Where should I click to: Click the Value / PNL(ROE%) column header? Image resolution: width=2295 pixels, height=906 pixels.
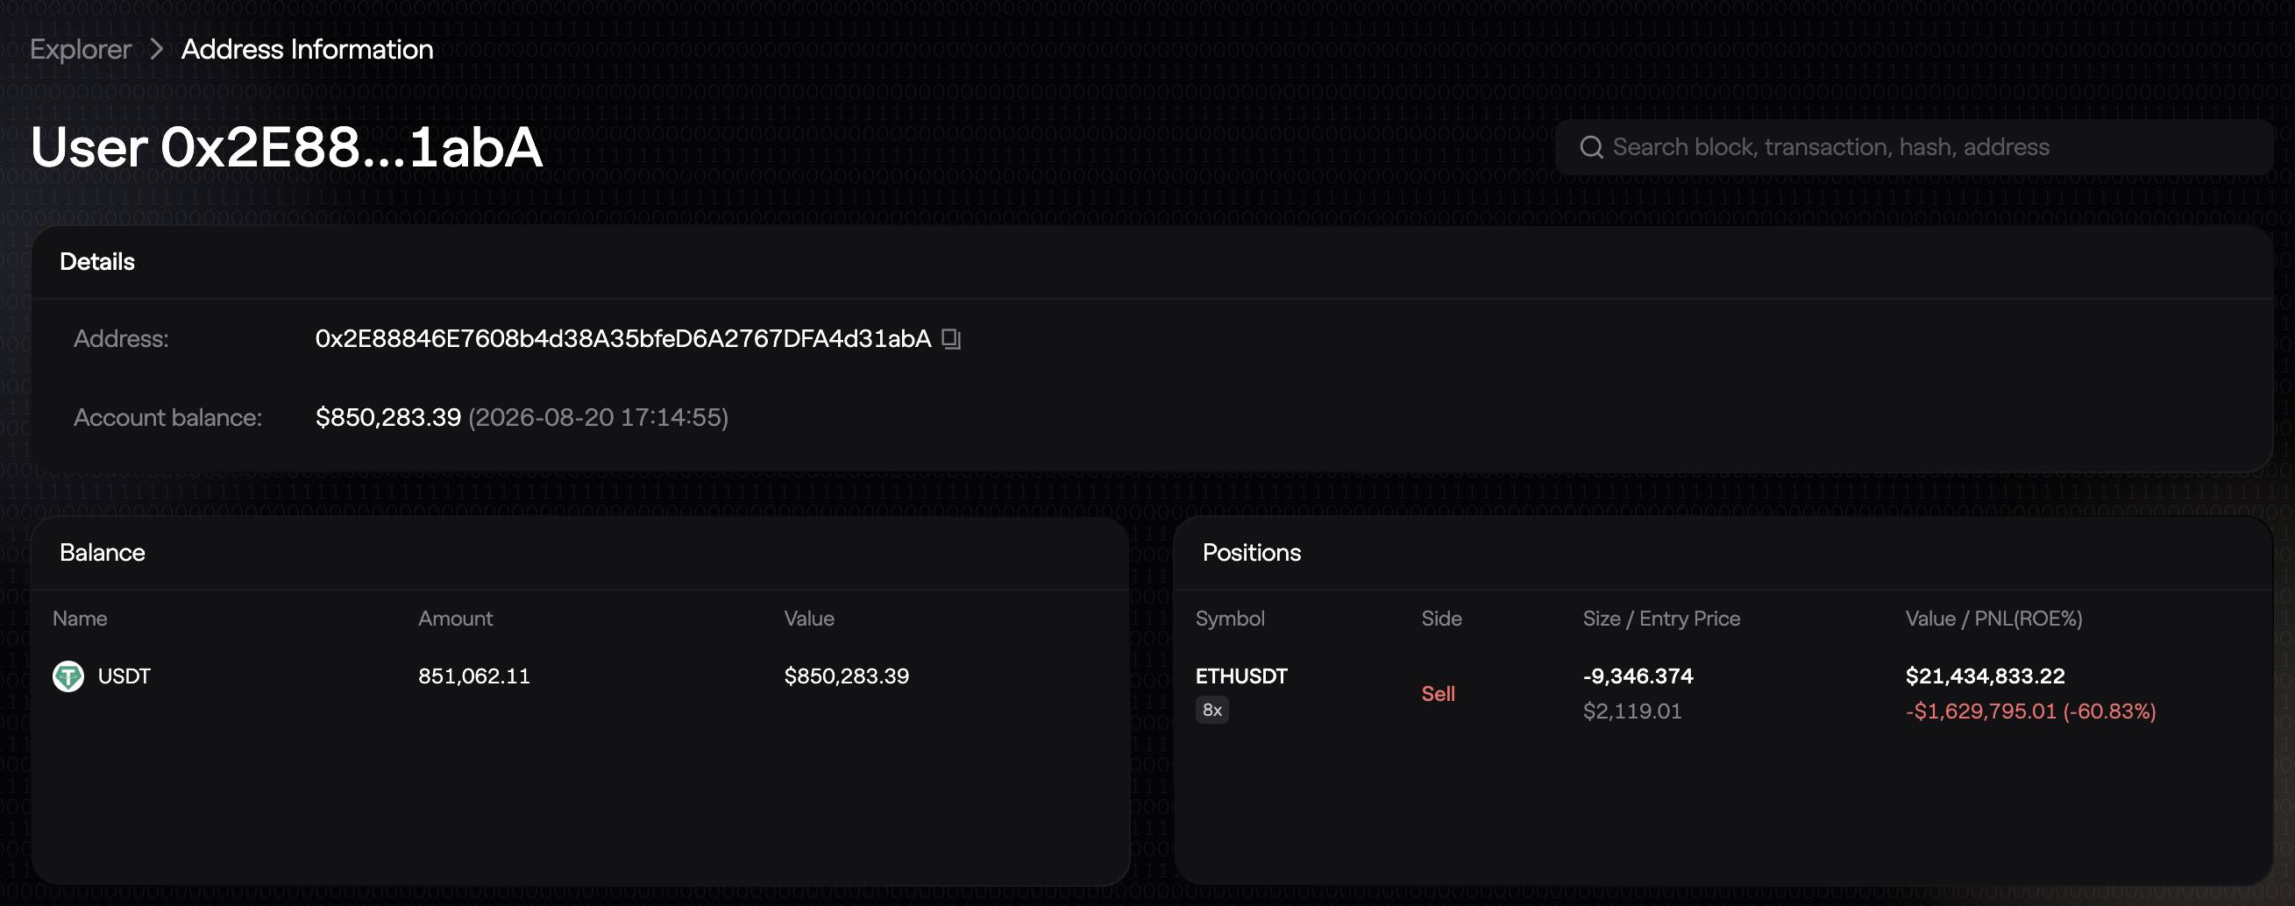pyautogui.click(x=1993, y=619)
